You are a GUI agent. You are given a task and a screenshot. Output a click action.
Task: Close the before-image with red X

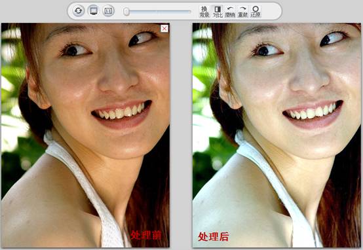pyautogui.click(x=164, y=28)
